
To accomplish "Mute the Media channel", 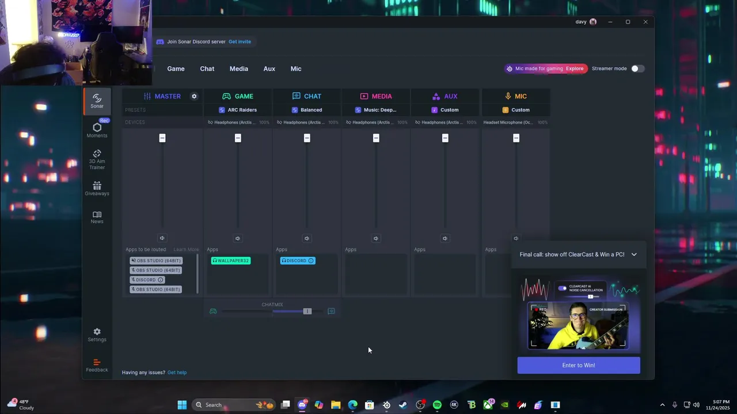I will coord(376,238).
